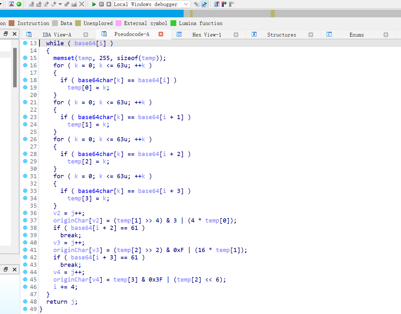Click the struct variable 's' toolbar icon
401x314 pixels.
point(53,4)
